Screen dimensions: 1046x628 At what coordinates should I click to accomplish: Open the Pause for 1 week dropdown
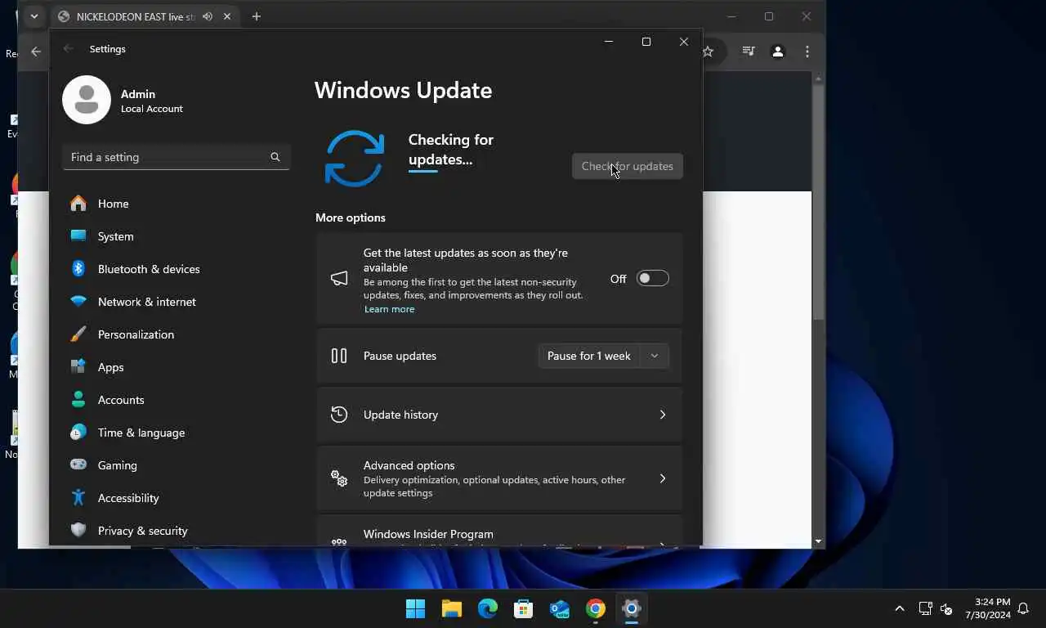604,356
